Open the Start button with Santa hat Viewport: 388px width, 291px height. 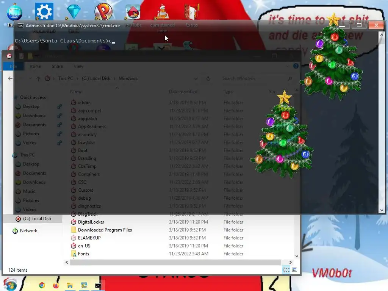coord(9,285)
